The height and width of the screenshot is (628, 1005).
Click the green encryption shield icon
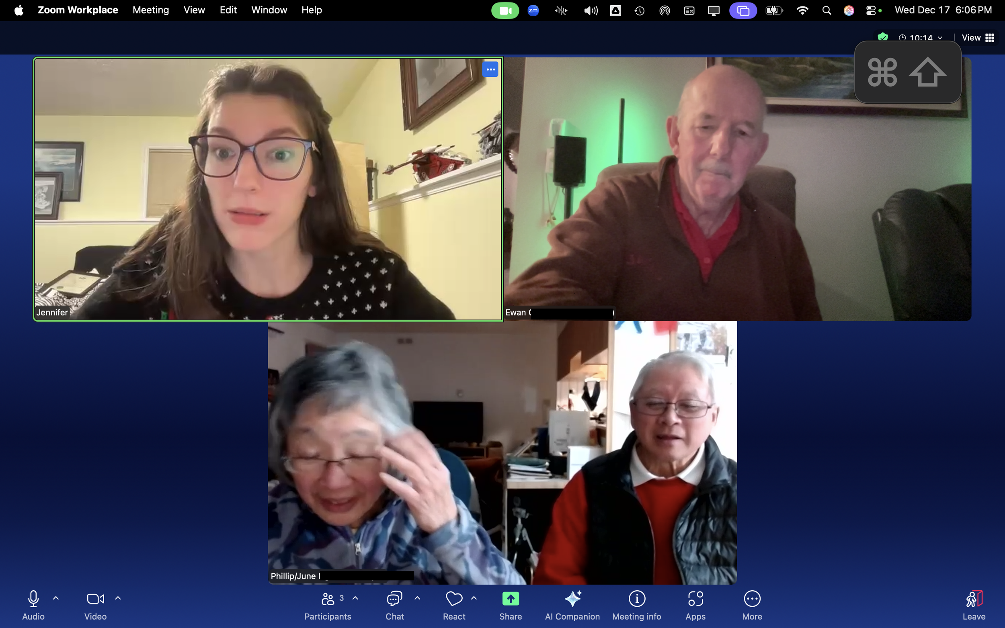882,37
